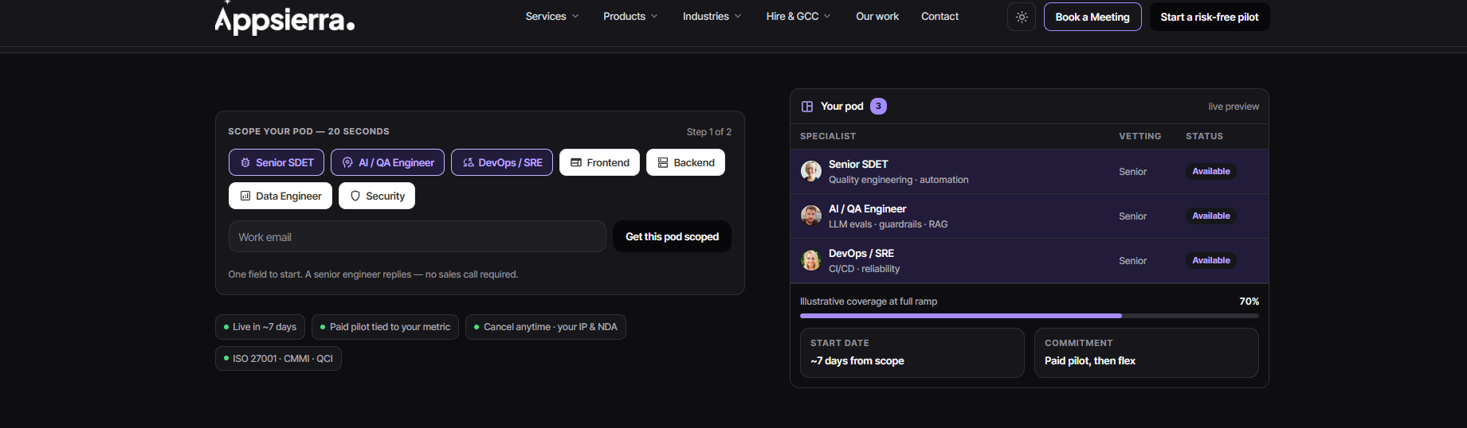Screen dimensions: 1467x428
Task: Click Available status for DevOps / SRE
Action: 1211,260
